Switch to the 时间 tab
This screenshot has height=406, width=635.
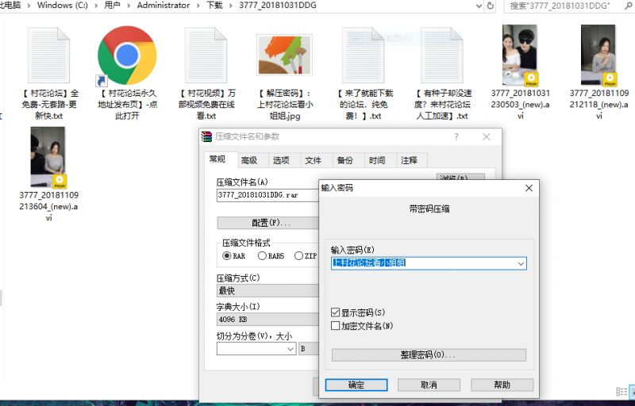click(x=377, y=160)
